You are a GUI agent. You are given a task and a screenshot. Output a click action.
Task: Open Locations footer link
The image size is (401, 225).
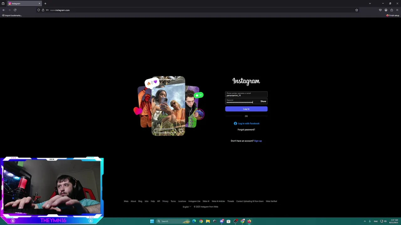point(182,201)
